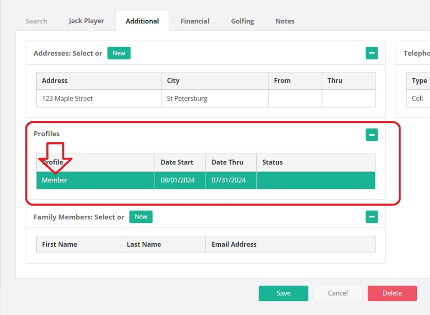
Task: Click the Status column header
Action: (x=316, y=163)
